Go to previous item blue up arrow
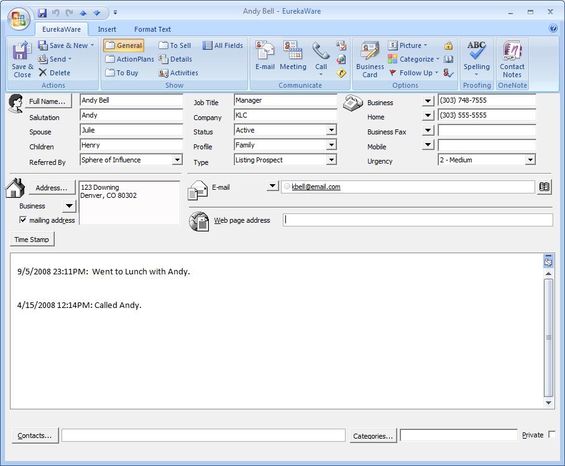This screenshot has width=565, height=466. (x=83, y=13)
